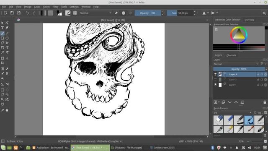This screenshot has height=151, width=268.
Task: Adjust the layer Opacity 100% slider
Action: 239,69
